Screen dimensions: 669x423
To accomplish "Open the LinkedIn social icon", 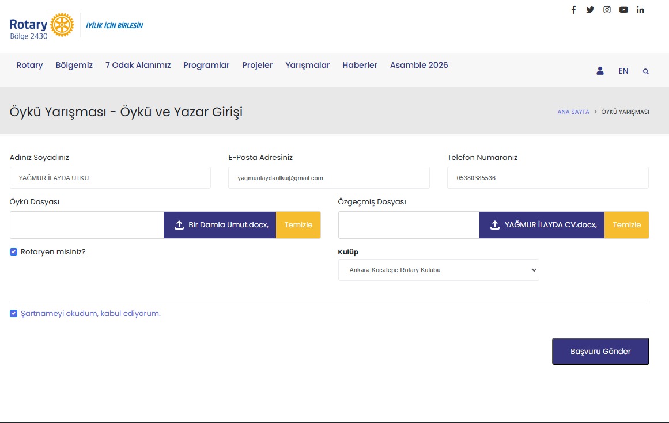I will pos(640,10).
